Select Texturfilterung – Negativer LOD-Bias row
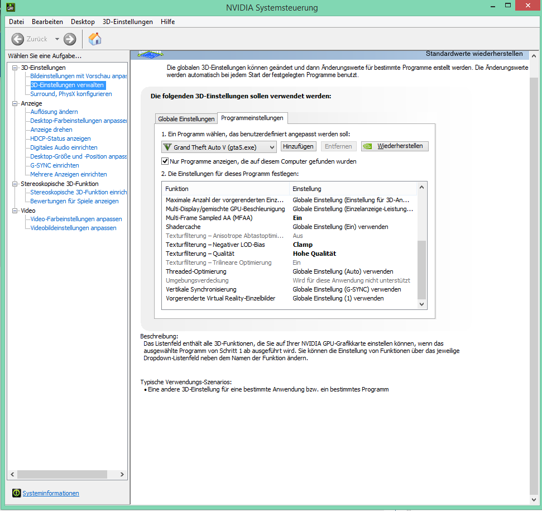542x511 pixels. click(289, 245)
